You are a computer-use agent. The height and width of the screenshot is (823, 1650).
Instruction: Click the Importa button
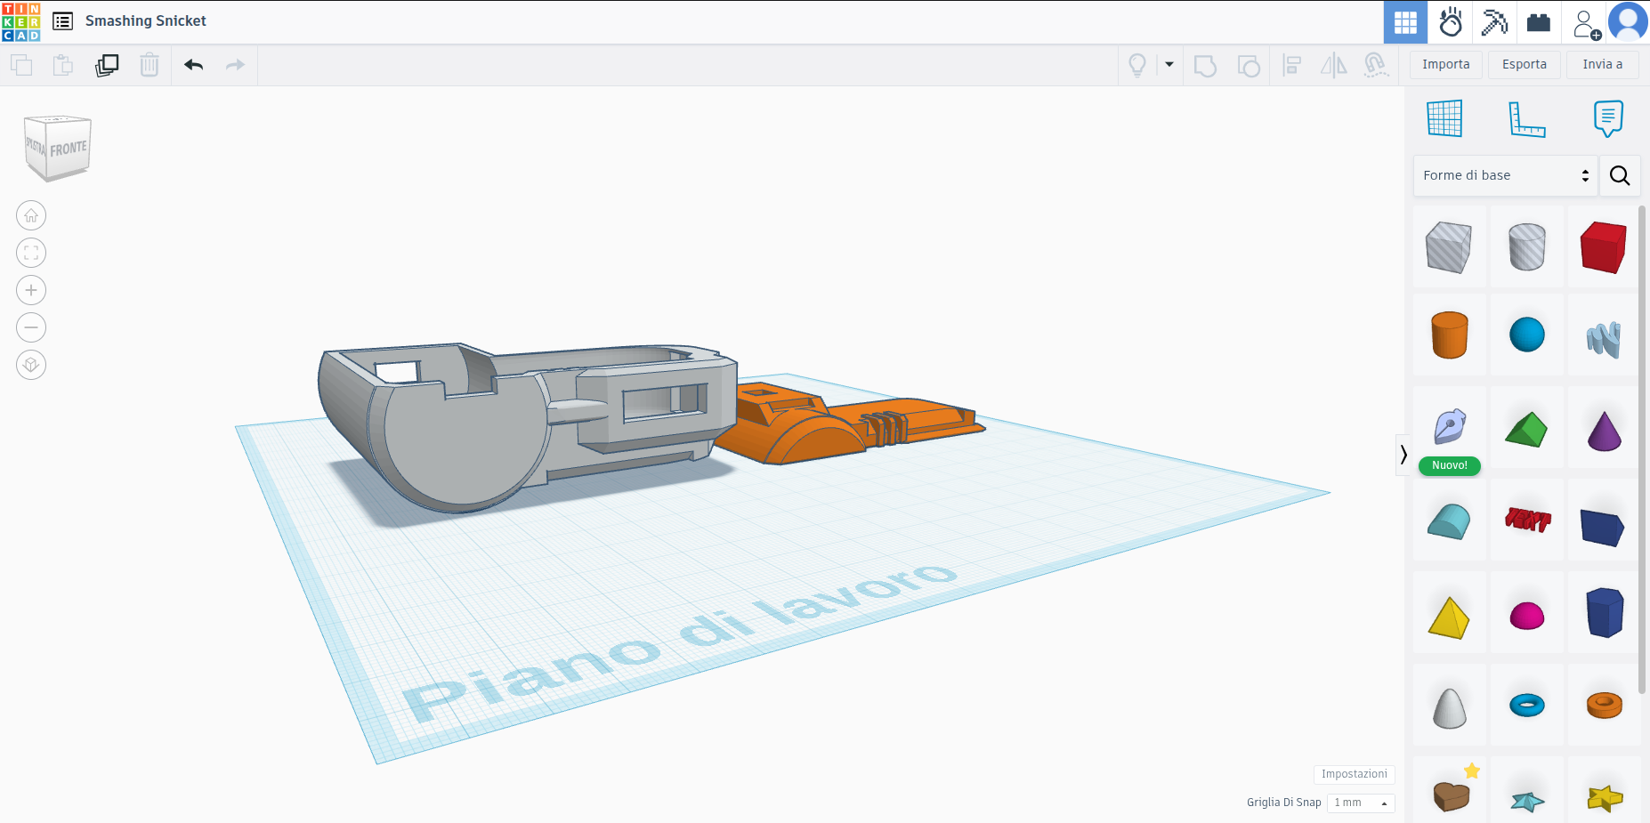pyautogui.click(x=1446, y=65)
